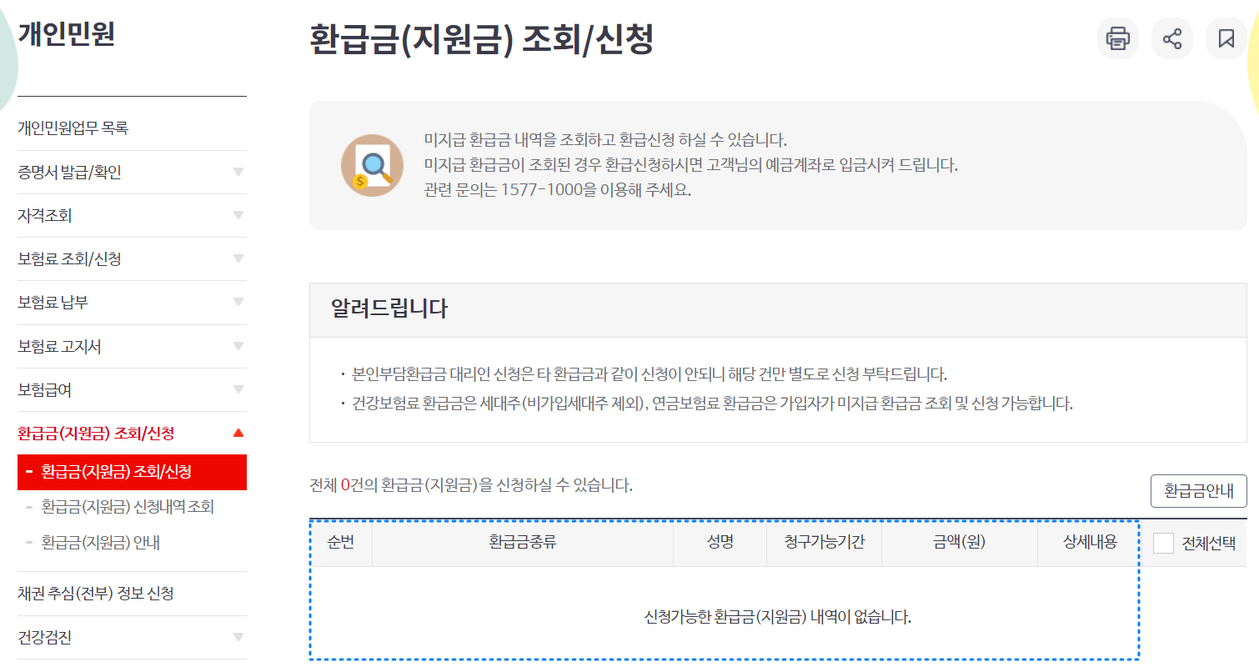Click the print icon at top right

click(x=1117, y=38)
